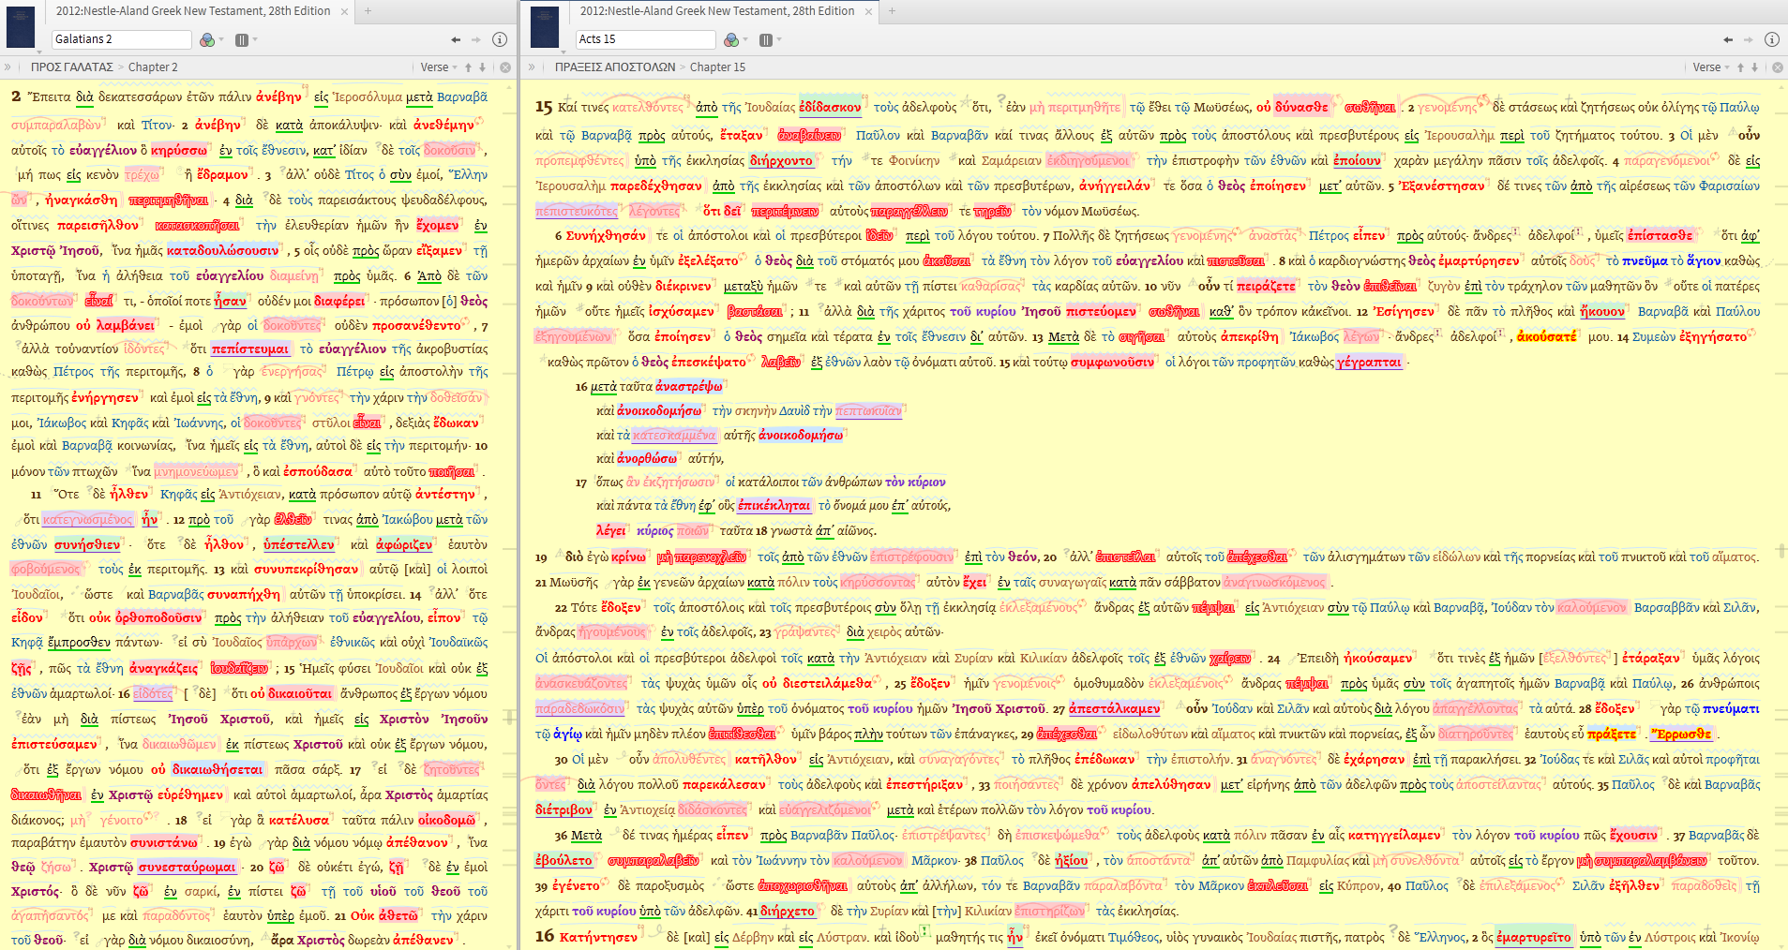Click the word γέγραπται in Acts 15:15

click(x=1370, y=362)
